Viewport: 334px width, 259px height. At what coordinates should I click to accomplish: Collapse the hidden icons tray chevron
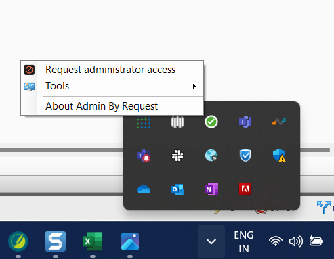pyautogui.click(x=211, y=241)
